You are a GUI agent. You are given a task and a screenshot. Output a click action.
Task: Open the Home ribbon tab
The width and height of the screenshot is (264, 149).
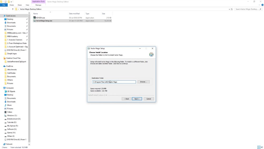[x=12, y=5]
